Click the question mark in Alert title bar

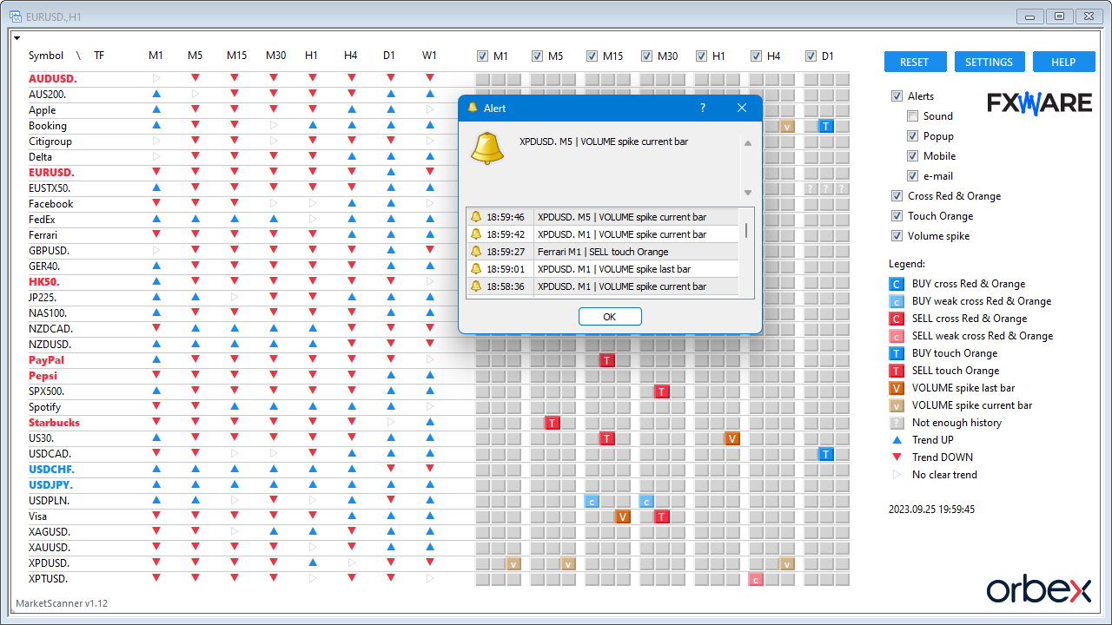pos(703,109)
